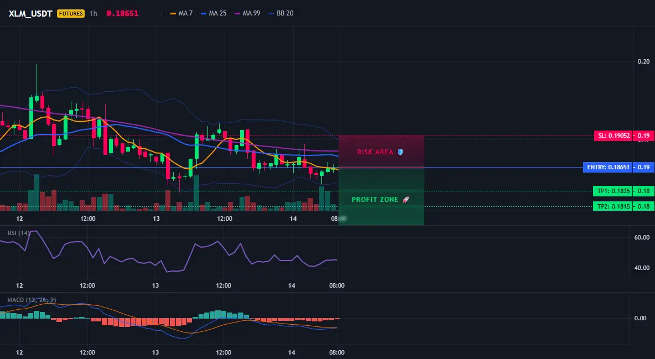Click the 13 date label on main chart axis
The image size is (655, 359).
point(156,218)
